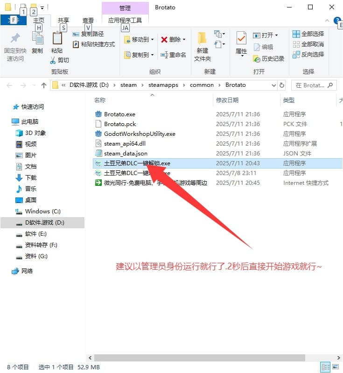Click the red Delete (删除) button
The width and height of the screenshot is (343, 373).
point(173,40)
